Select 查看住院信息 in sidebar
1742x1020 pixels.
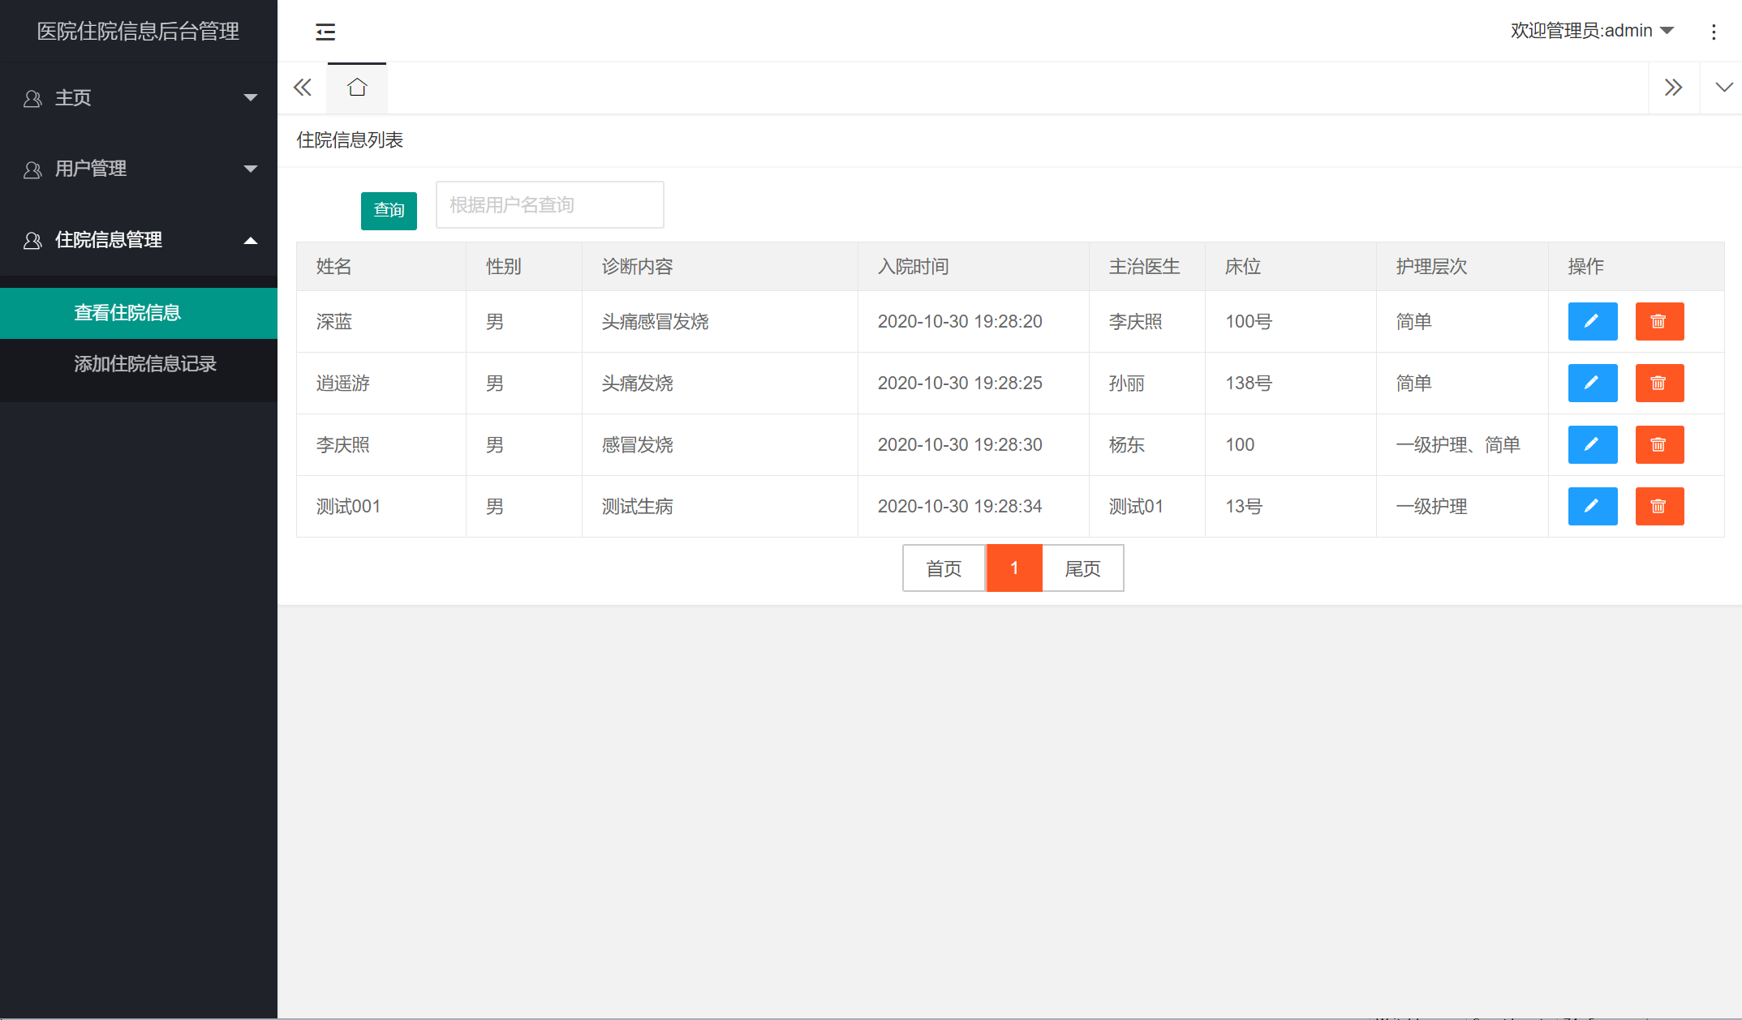pos(139,313)
